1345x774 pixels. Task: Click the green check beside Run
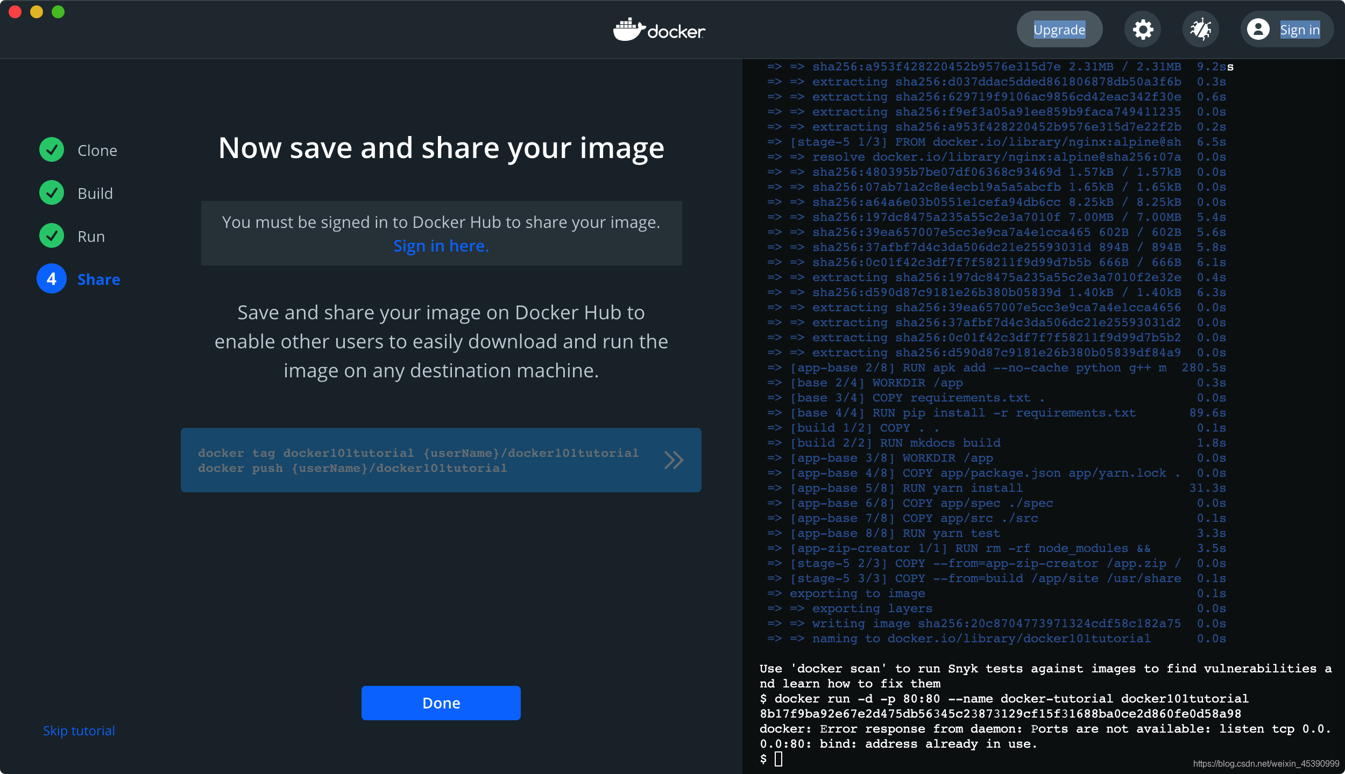(52, 236)
